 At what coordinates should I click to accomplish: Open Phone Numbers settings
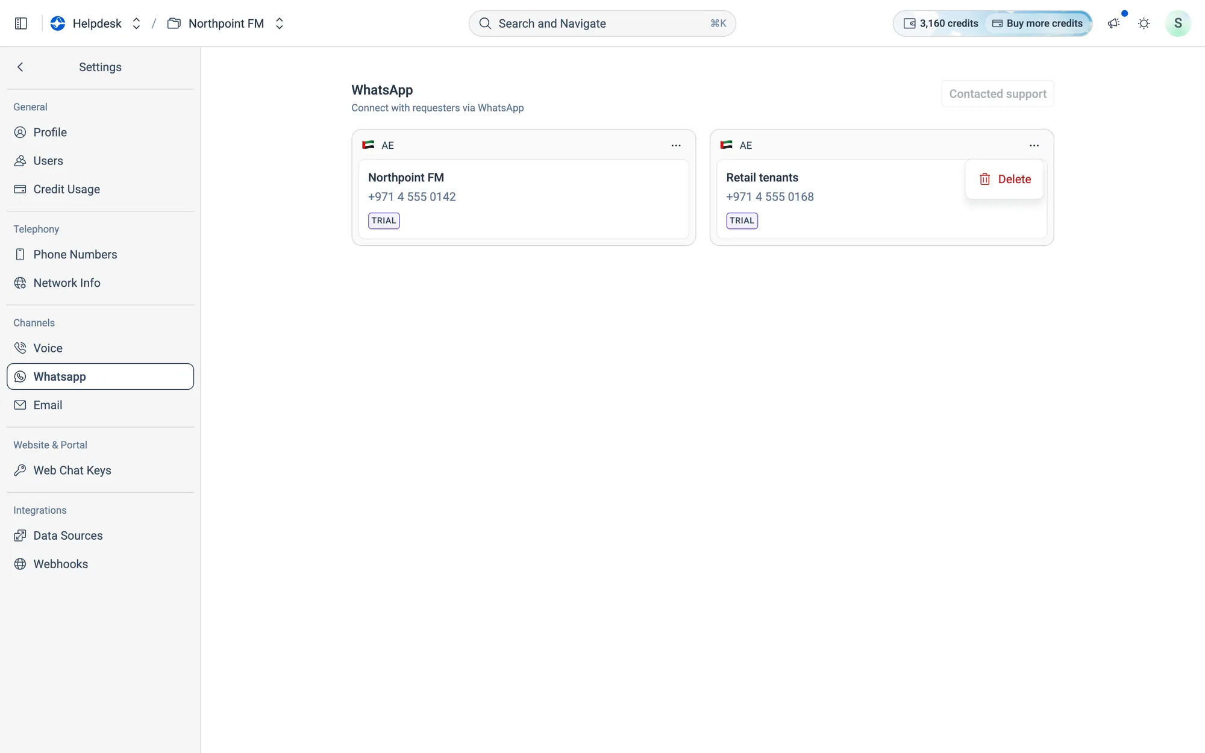pyautogui.click(x=100, y=255)
